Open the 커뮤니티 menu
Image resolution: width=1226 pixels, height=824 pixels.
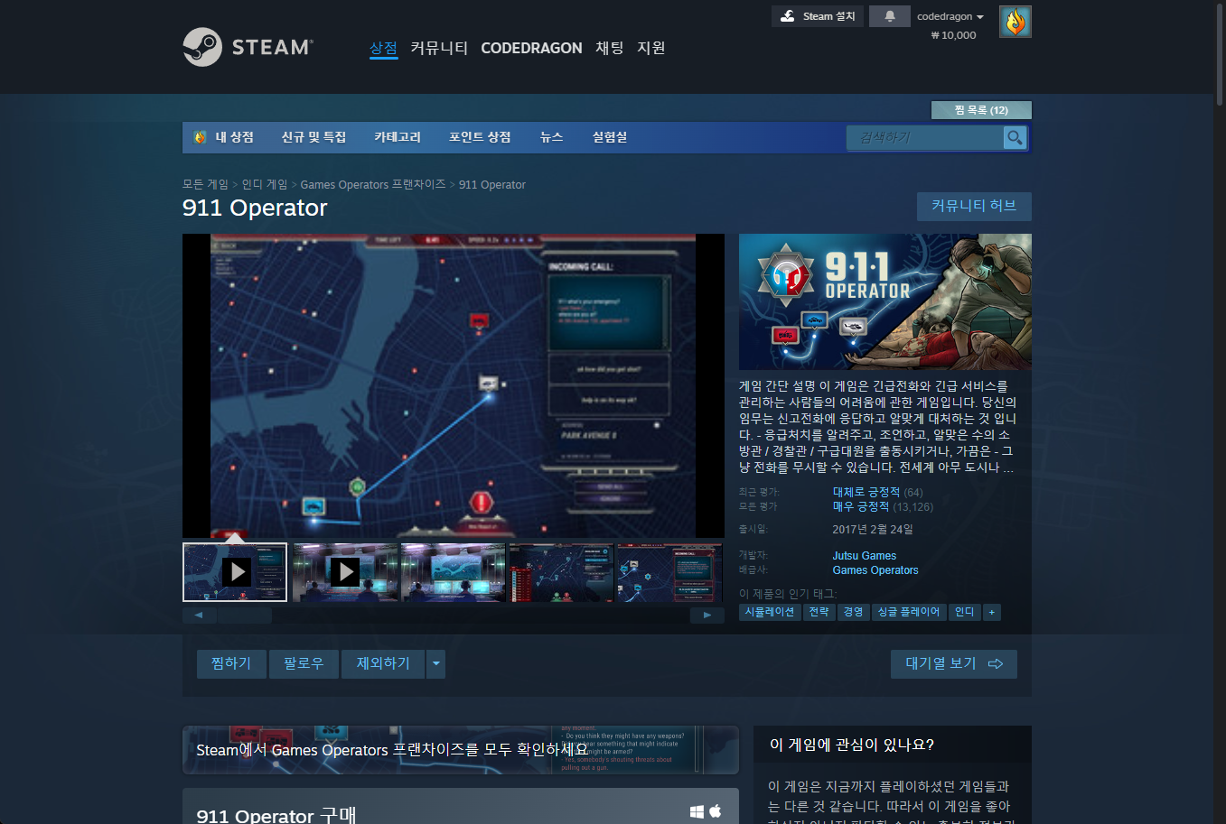pyautogui.click(x=439, y=48)
